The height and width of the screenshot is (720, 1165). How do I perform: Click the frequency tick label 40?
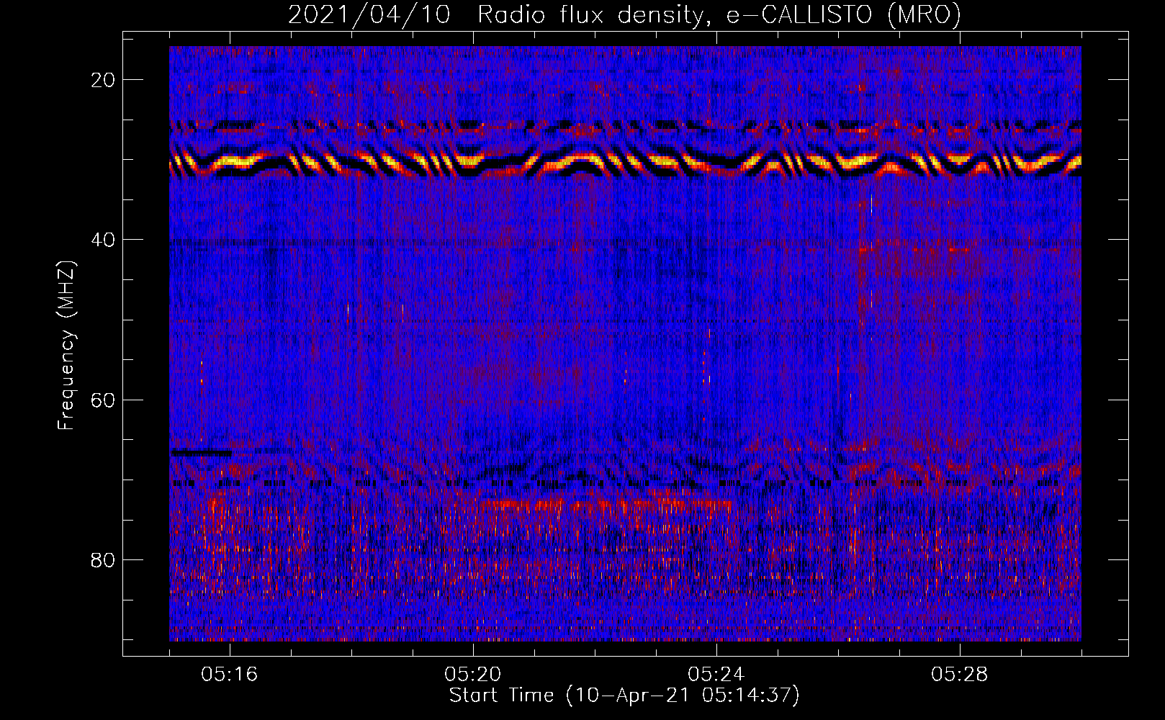point(104,240)
